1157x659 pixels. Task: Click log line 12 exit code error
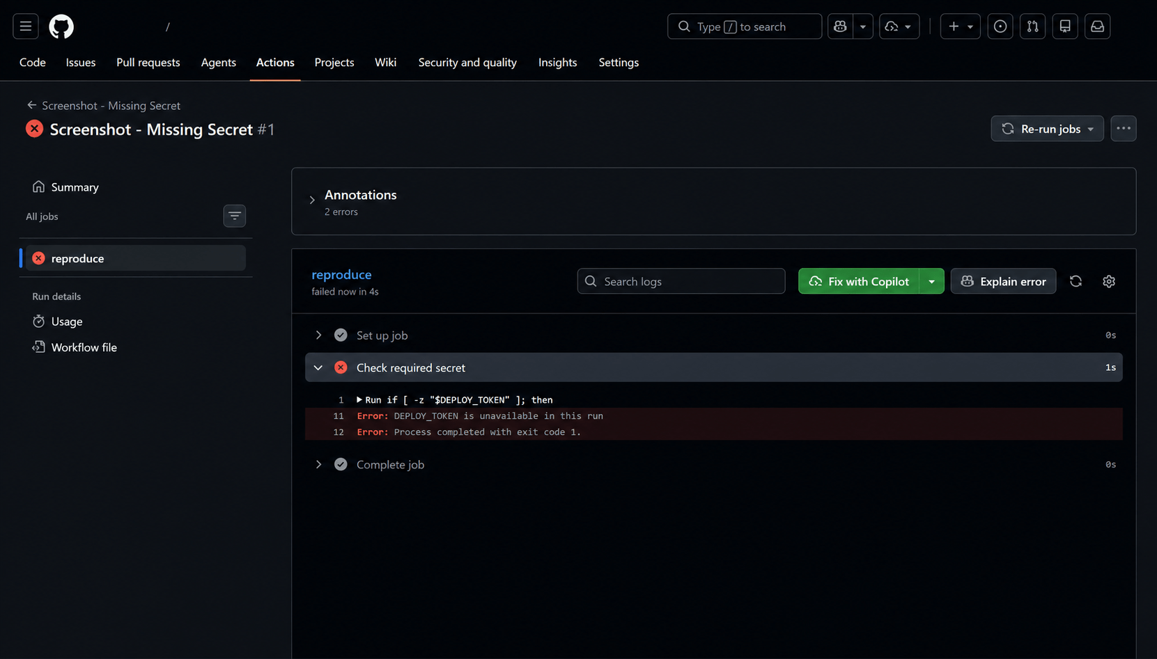click(714, 432)
